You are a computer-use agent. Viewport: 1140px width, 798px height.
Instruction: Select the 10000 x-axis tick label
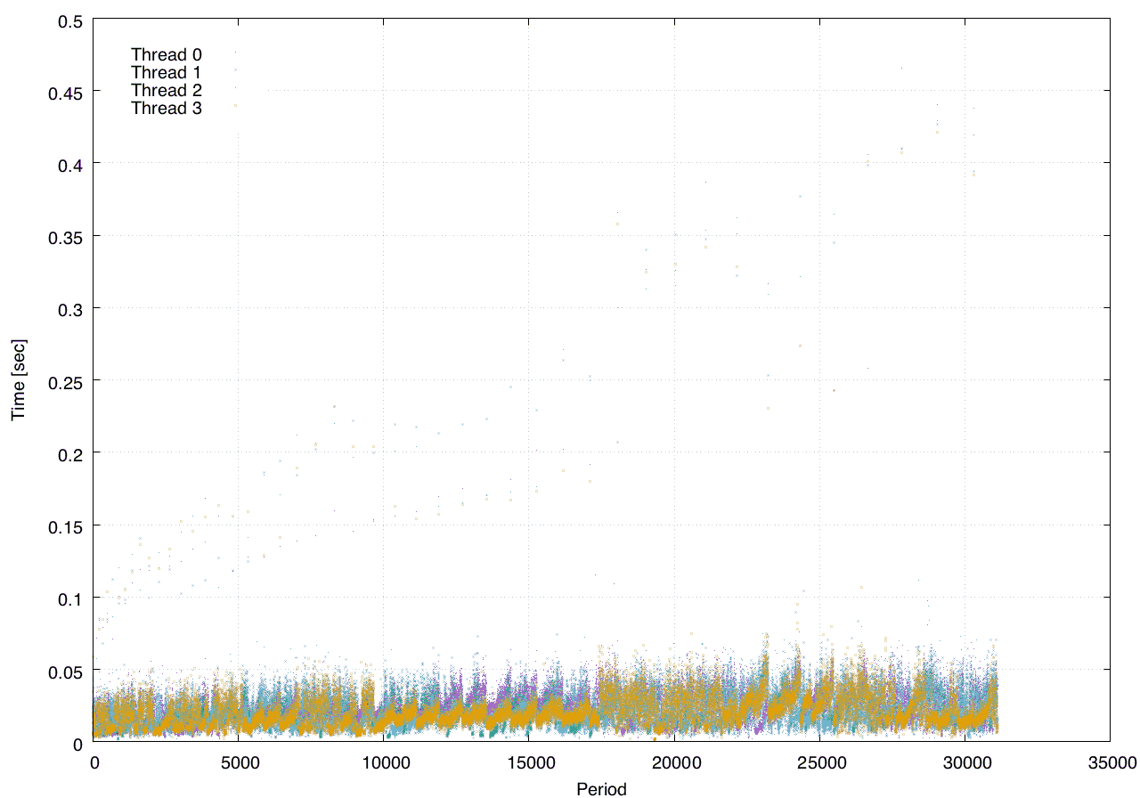point(384,762)
